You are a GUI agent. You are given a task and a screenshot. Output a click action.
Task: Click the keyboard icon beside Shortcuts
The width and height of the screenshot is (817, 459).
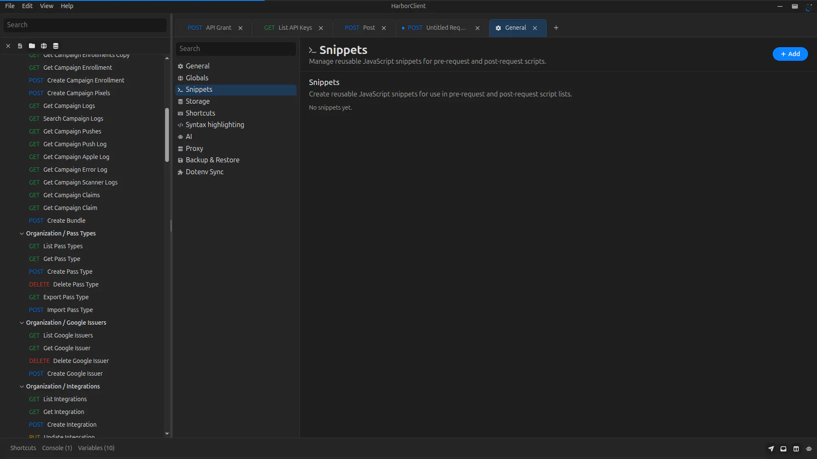point(180,113)
